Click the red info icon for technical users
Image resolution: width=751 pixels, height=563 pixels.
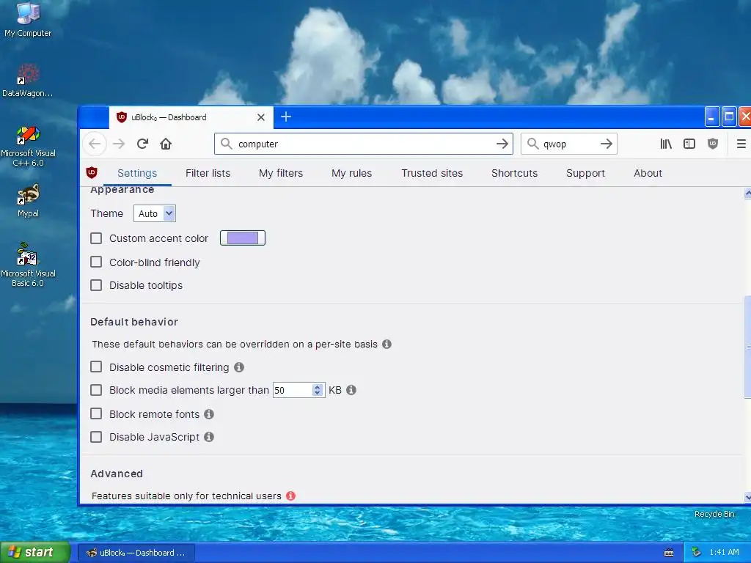pyautogui.click(x=290, y=496)
